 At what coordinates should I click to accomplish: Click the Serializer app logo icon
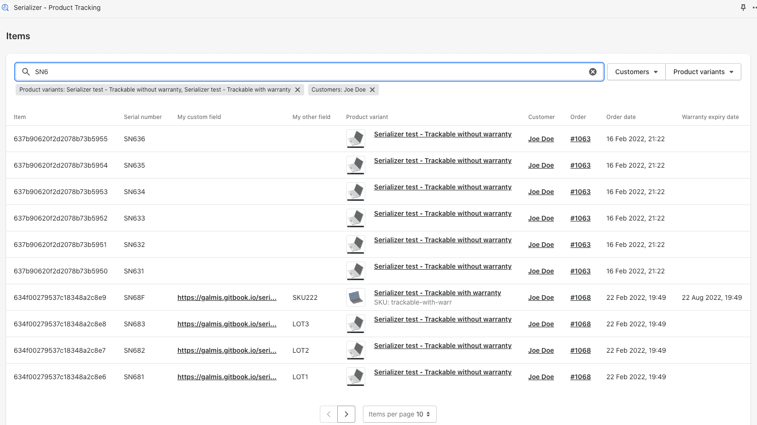coord(5,8)
